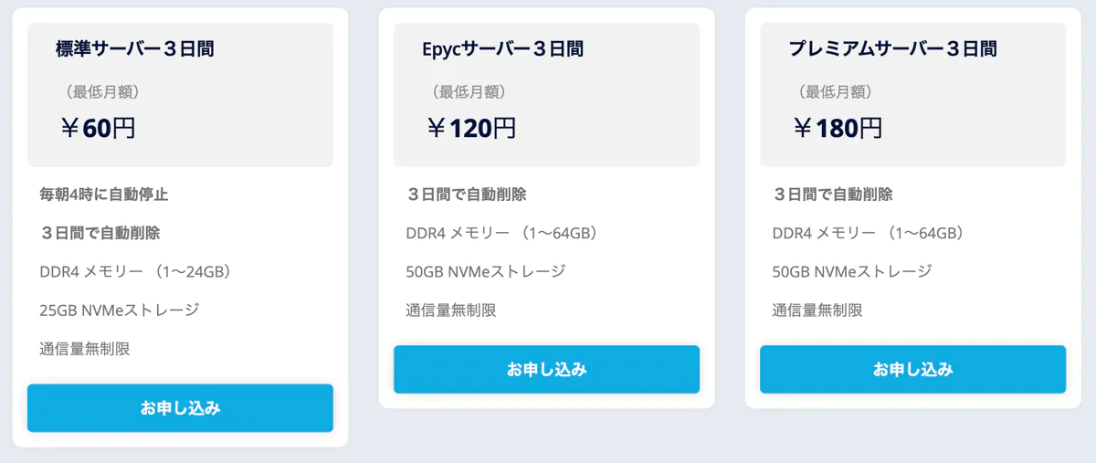Click DDR4 メモリー (1〜64GB) in the プレミアムサーバー card
The image size is (1096, 463).
click(868, 233)
